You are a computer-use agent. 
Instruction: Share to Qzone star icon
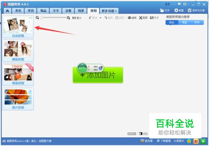point(189,141)
